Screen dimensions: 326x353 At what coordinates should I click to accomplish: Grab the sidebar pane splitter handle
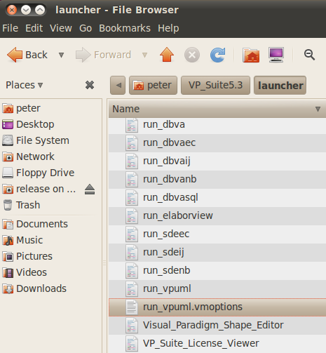tap(104, 263)
